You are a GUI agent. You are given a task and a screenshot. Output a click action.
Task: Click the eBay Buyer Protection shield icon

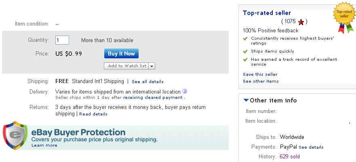point(15,136)
